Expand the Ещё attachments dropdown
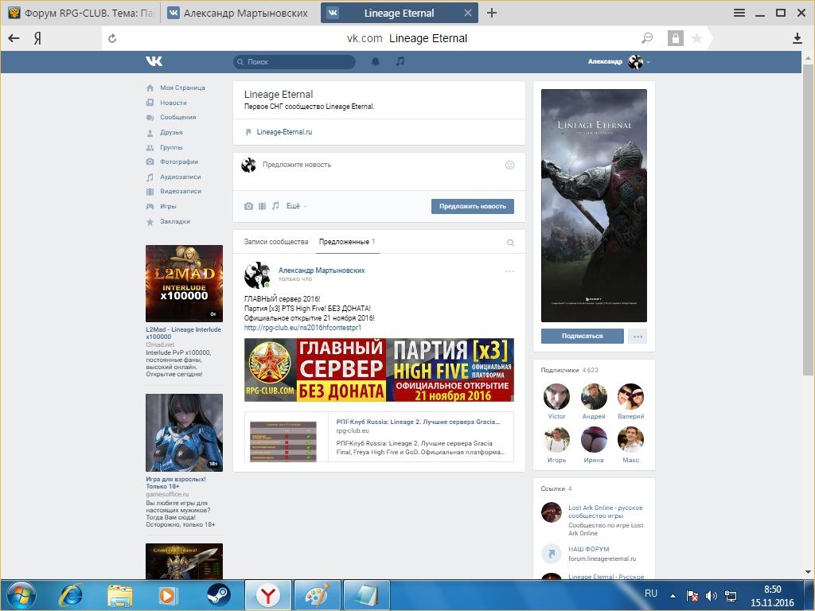 (x=296, y=206)
